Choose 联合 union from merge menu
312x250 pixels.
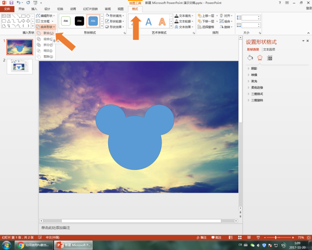[46, 33]
